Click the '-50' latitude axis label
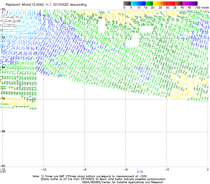 click(3, 9)
